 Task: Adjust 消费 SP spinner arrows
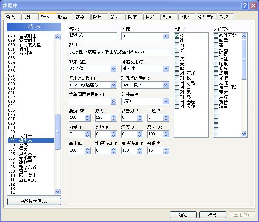[88, 118]
